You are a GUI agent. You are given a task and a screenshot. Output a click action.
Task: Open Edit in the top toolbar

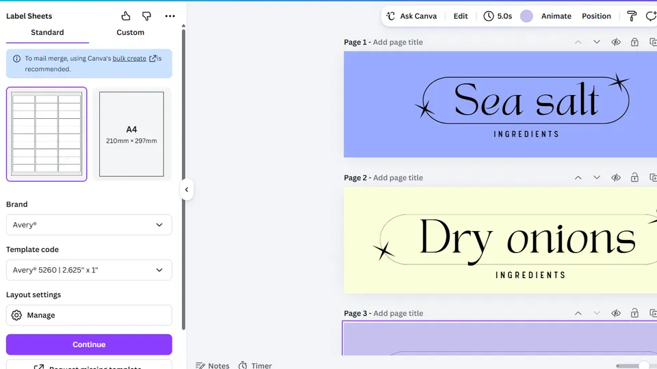coord(461,16)
